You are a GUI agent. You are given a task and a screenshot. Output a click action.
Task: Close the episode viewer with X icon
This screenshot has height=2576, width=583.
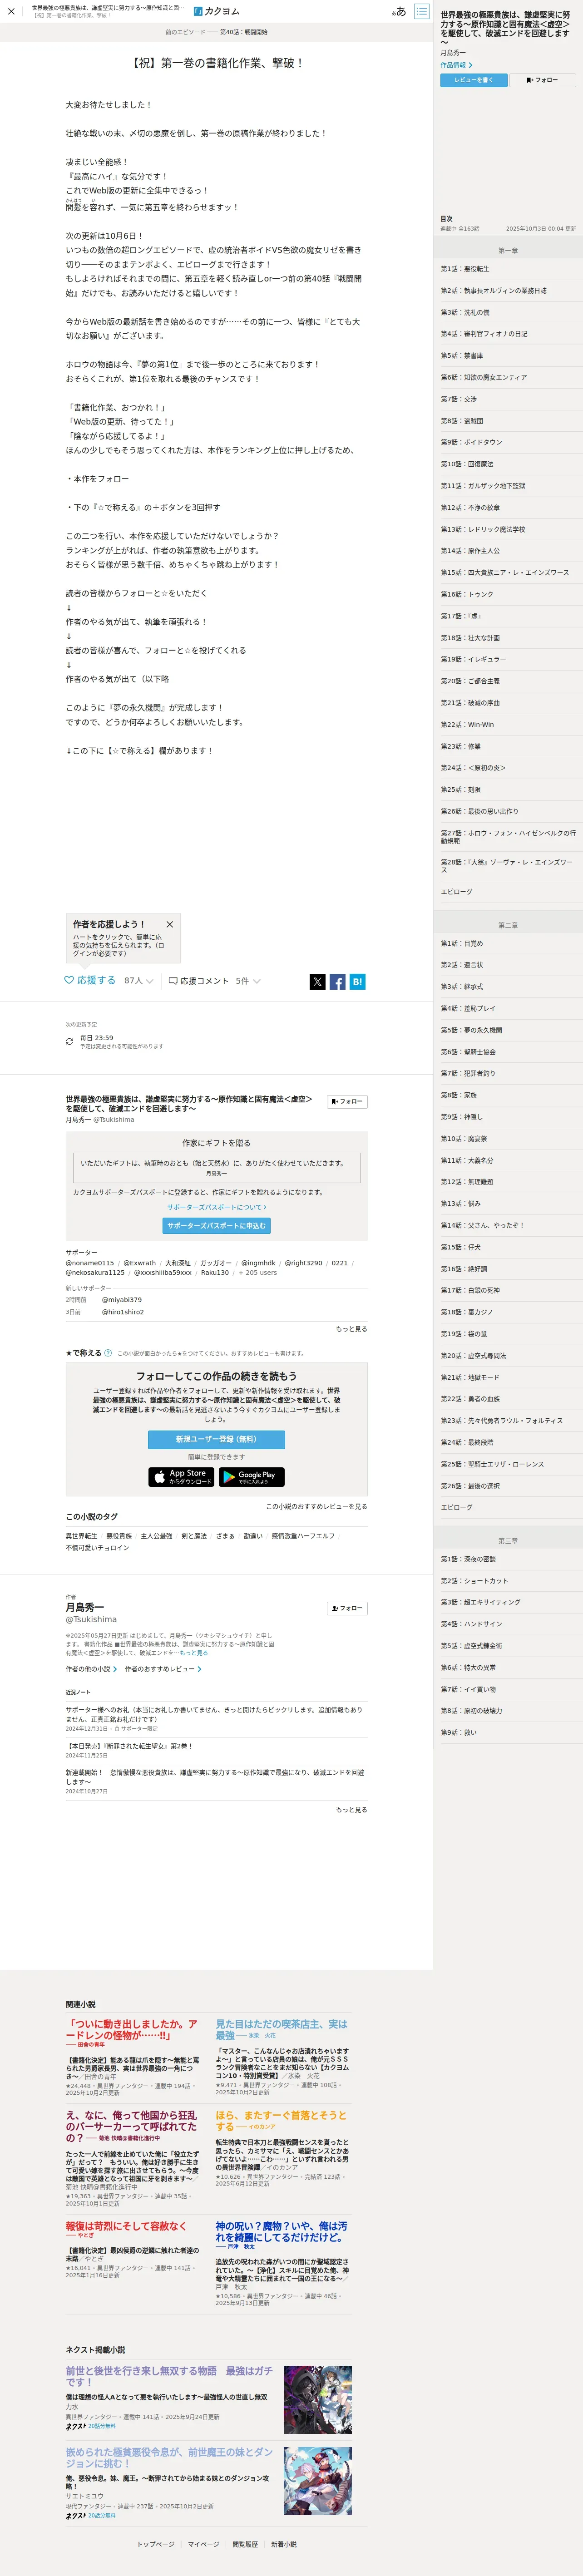coord(11,12)
